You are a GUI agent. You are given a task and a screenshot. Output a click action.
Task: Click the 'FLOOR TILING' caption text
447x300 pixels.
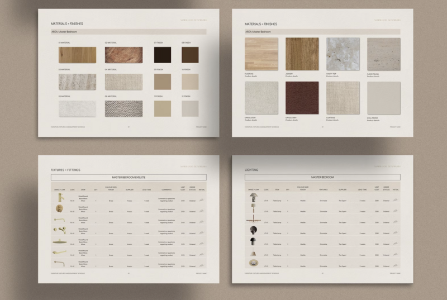click(373, 74)
